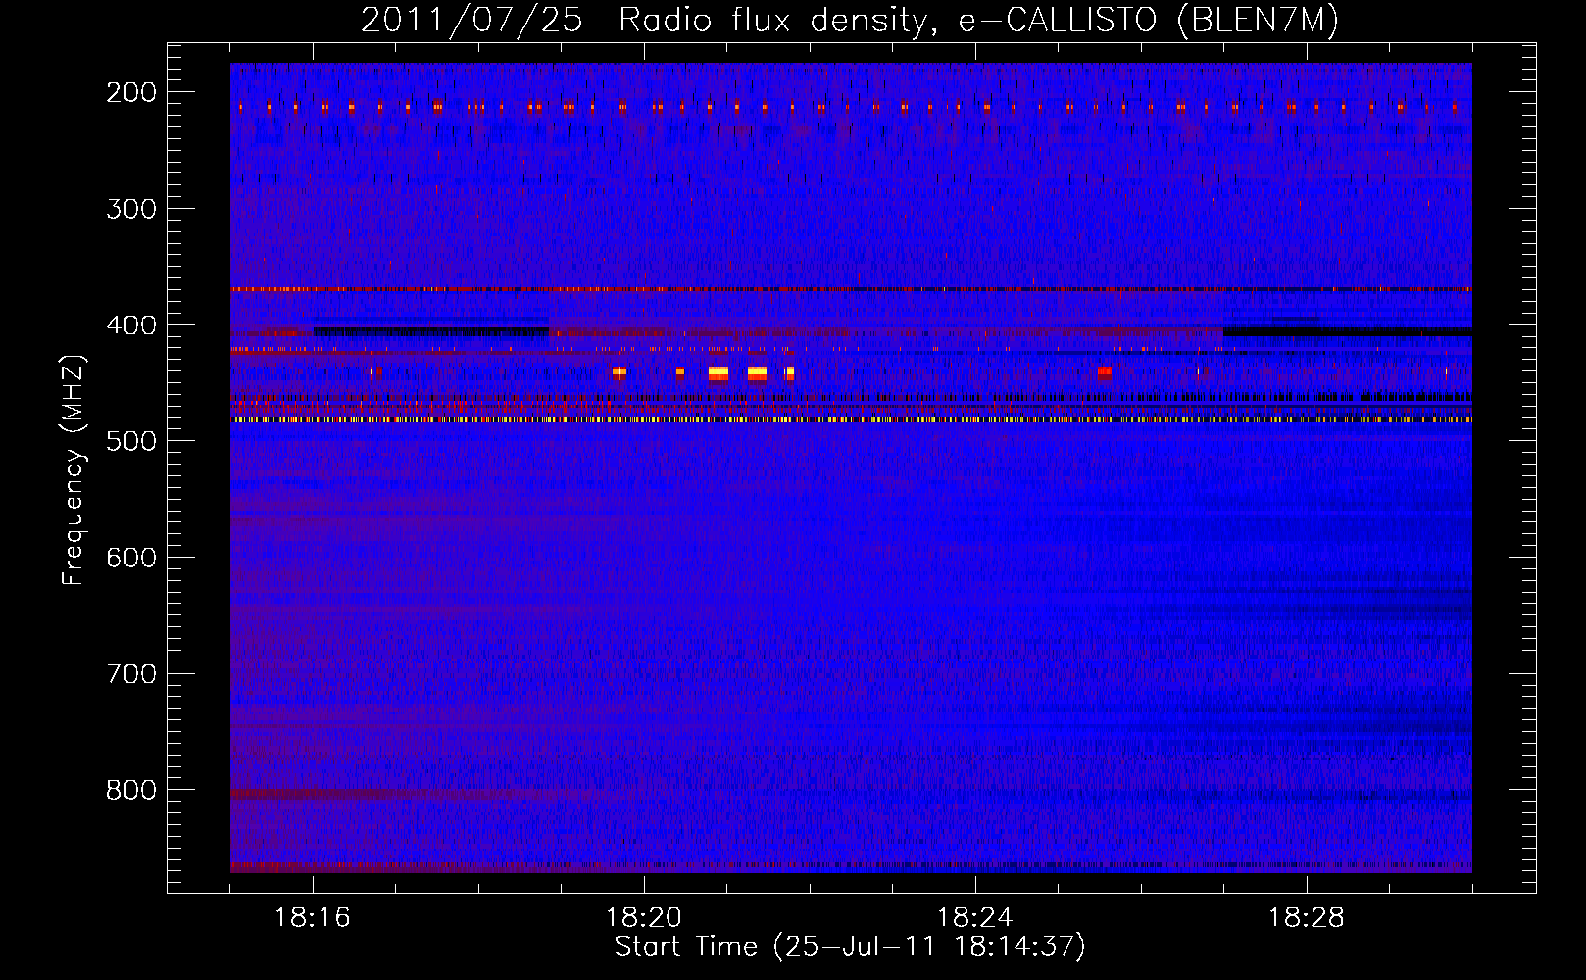Click the Frequency (MHZ) axis title
This screenshot has width=1586, height=980.
coord(74,469)
